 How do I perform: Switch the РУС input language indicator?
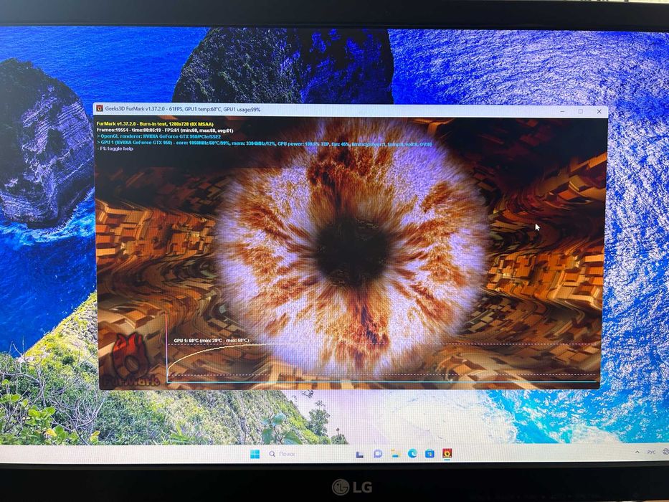pyautogui.click(x=651, y=452)
